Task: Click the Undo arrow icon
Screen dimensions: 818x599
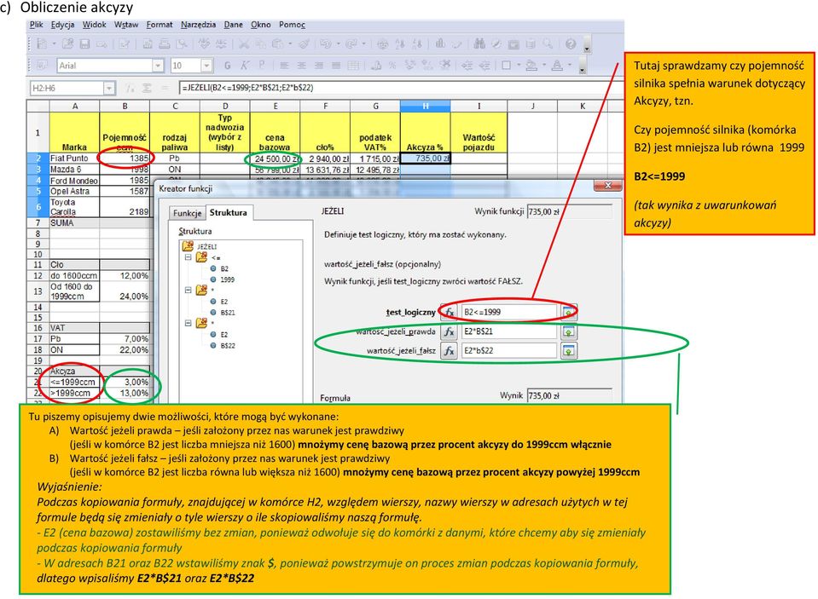Action: pyautogui.click(x=326, y=43)
